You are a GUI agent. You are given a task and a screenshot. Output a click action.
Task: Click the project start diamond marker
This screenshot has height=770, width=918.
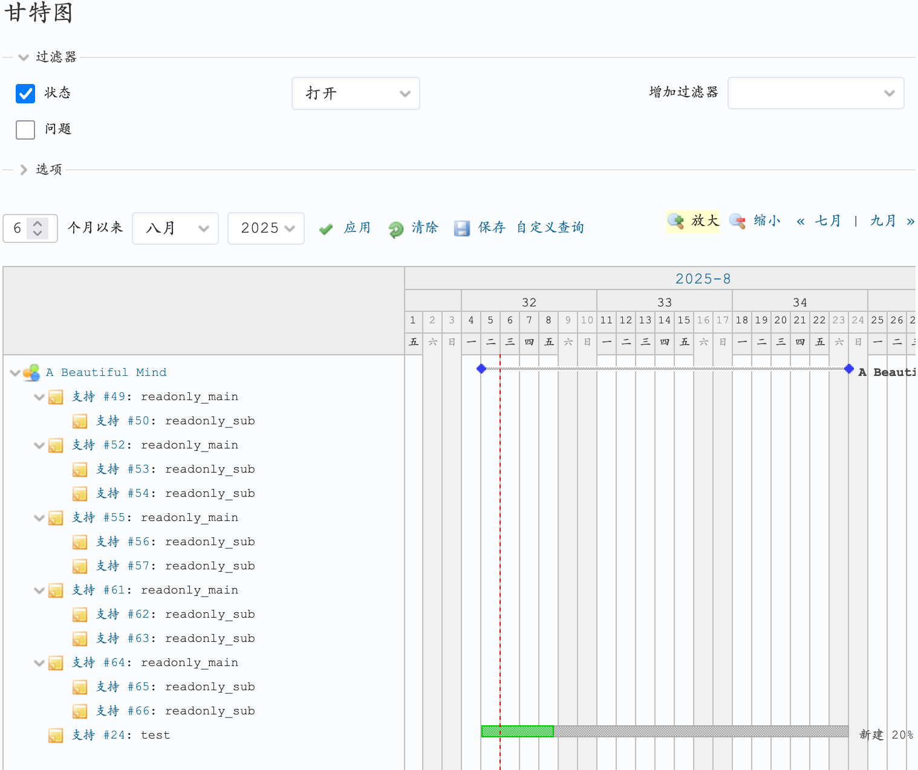pos(481,369)
